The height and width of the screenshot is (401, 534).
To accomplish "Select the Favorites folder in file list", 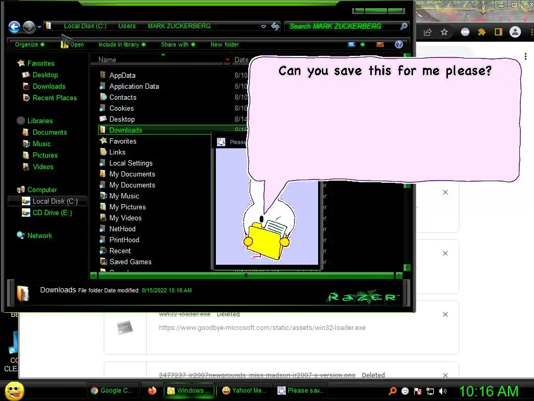I will [123, 141].
